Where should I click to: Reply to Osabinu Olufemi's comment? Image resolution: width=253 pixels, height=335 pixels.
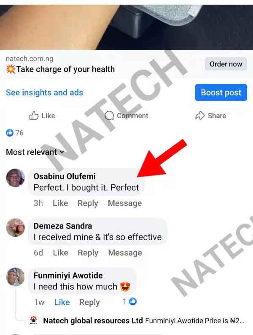click(x=88, y=203)
